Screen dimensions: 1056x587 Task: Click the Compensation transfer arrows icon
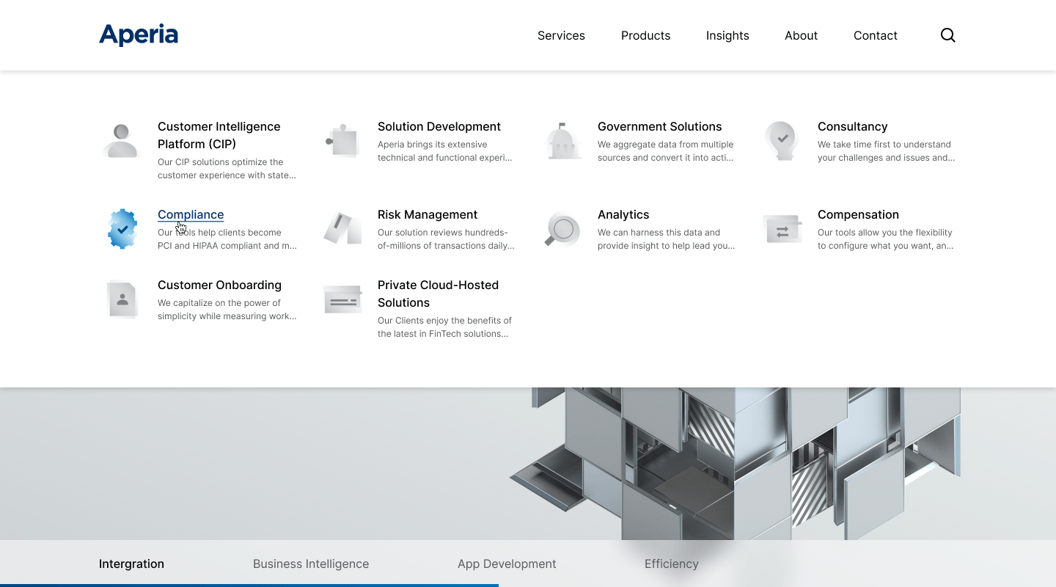(782, 230)
